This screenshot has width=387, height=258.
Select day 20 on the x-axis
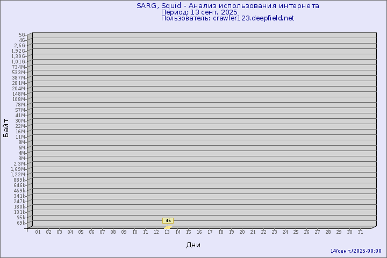click(242, 232)
